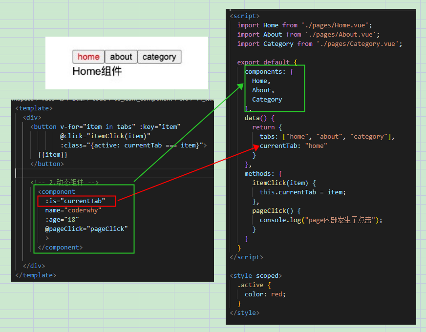Click the <component opening tag line
The image size is (426, 332).
tap(57, 192)
